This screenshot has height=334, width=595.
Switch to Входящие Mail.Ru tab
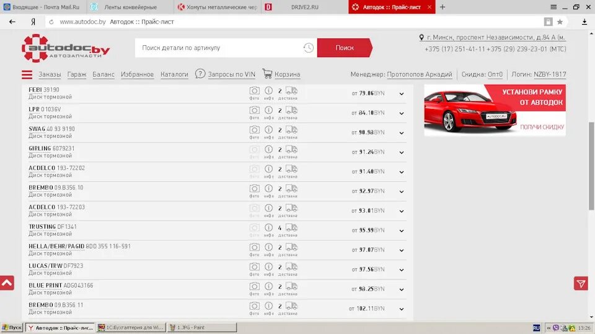[43, 7]
